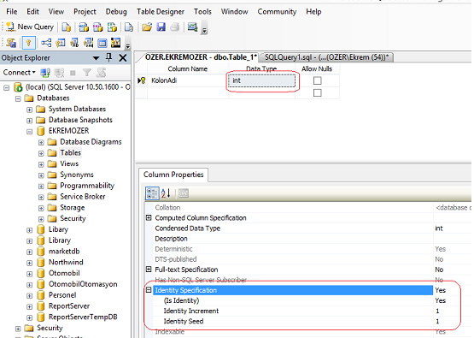Image resolution: width=474 pixels, height=338 pixels.
Task: Expand the Tables folder
Action: click(41, 153)
